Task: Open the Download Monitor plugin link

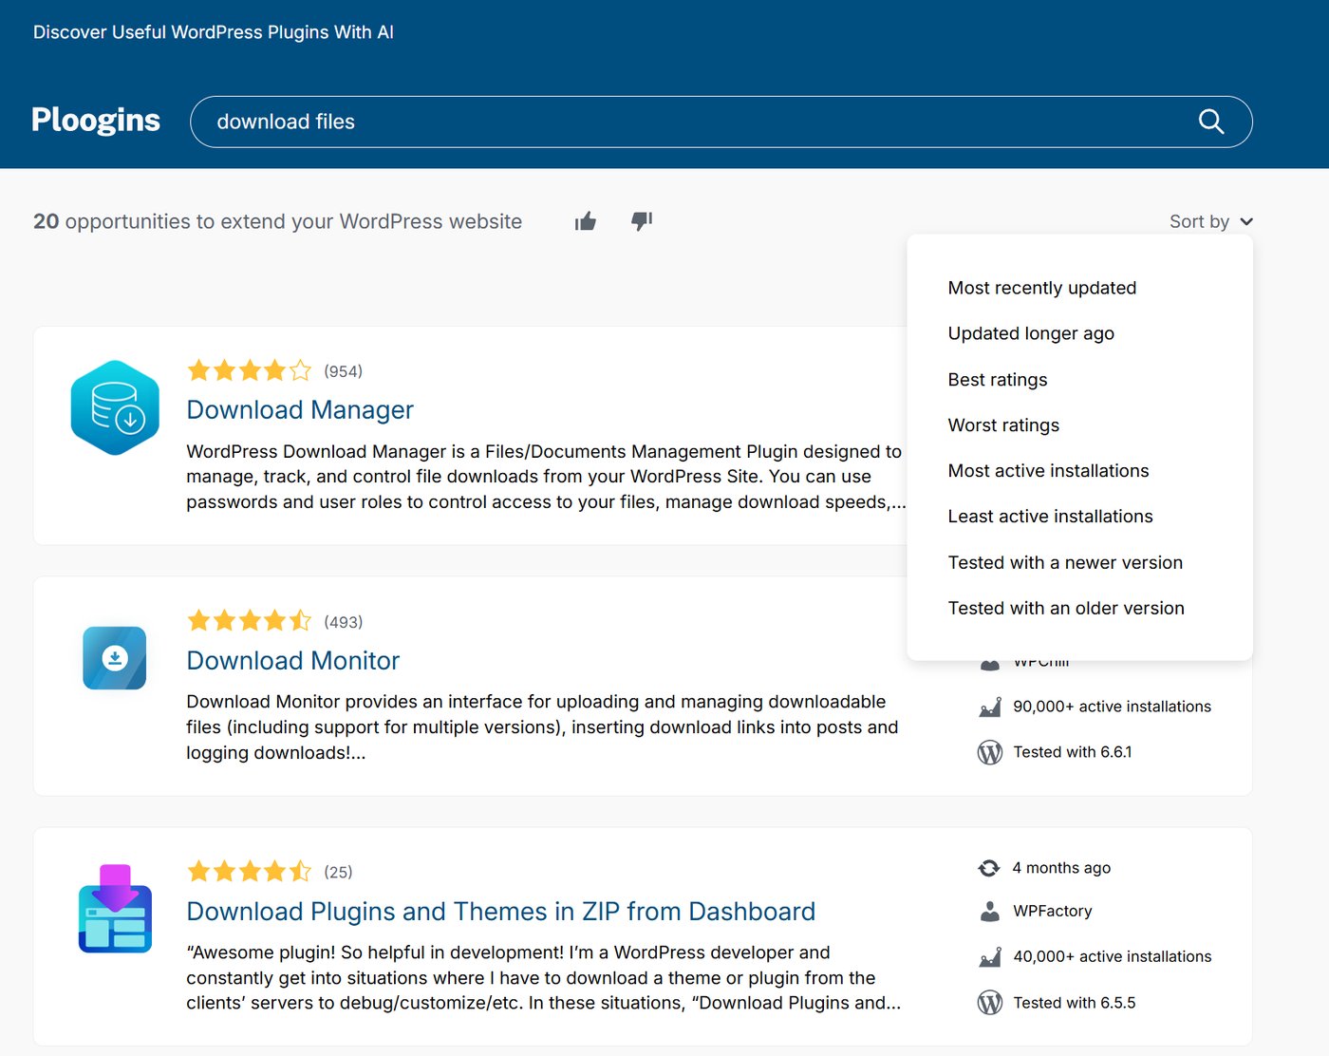Action: click(293, 660)
